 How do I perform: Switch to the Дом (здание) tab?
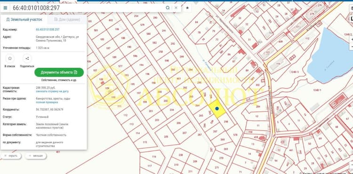point(67,20)
